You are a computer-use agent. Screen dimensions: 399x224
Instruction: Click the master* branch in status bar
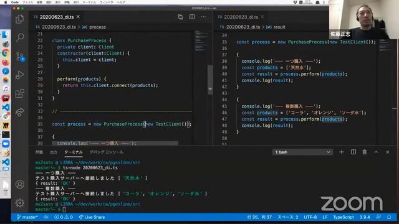[x=27, y=217]
